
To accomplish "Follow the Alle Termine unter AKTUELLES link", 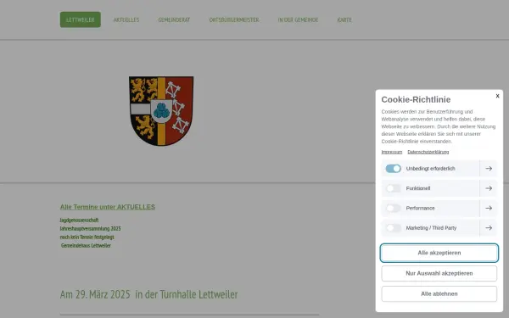I will tap(108, 207).
